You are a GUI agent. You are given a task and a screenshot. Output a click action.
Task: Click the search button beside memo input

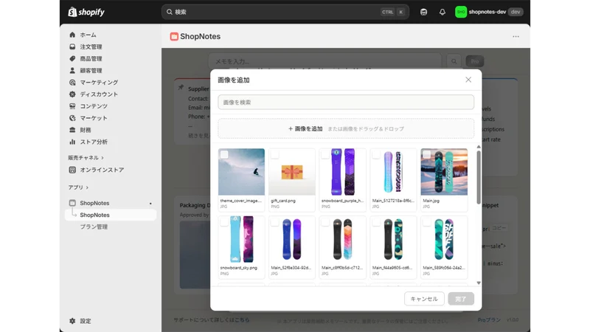point(454,61)
